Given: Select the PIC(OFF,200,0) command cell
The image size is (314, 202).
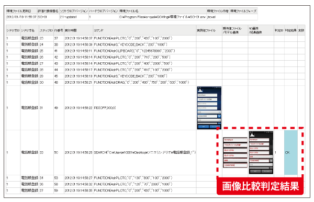Looking at the screenshot, I should [x=144, y=108].
